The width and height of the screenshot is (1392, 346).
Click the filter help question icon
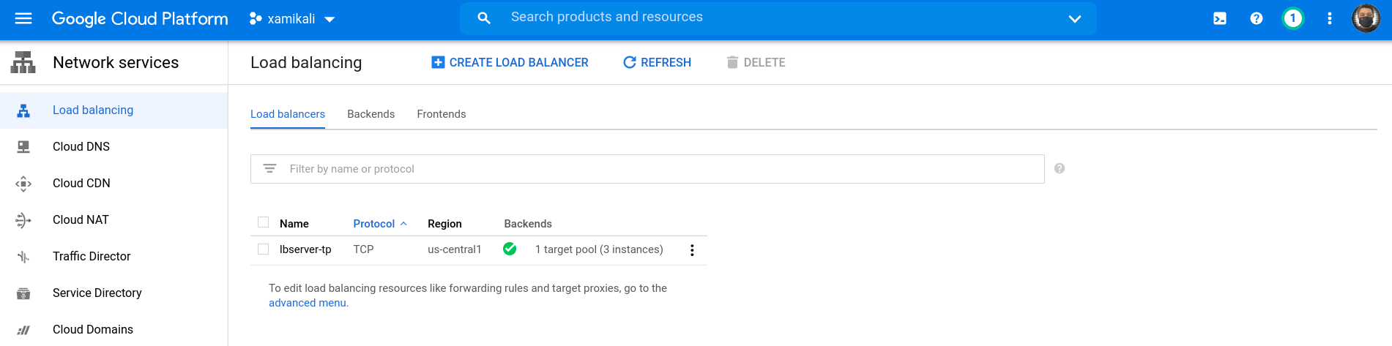[1060, 168]
